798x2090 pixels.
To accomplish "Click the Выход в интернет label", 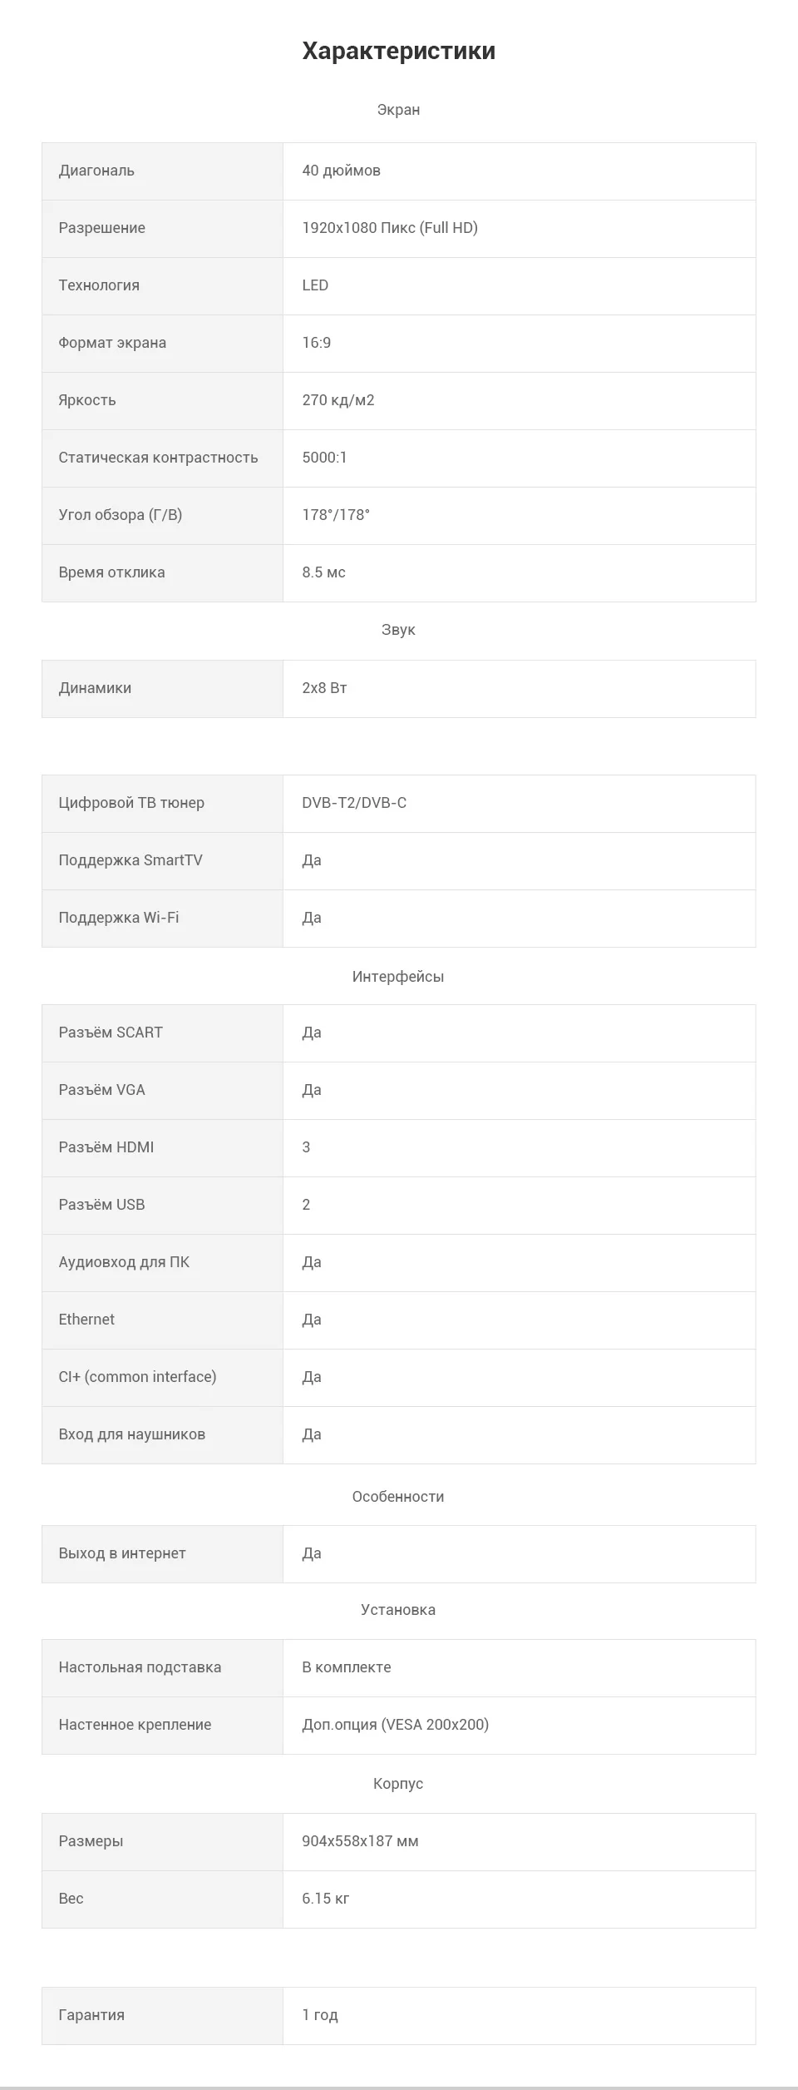I will (122, 1553).
